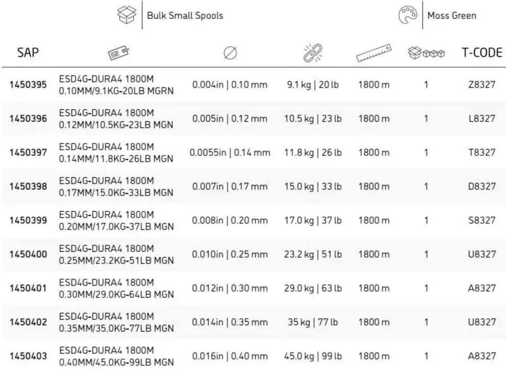Click the product tag label icon
Viewport: 506px width, 371px height.
point(118,53)
